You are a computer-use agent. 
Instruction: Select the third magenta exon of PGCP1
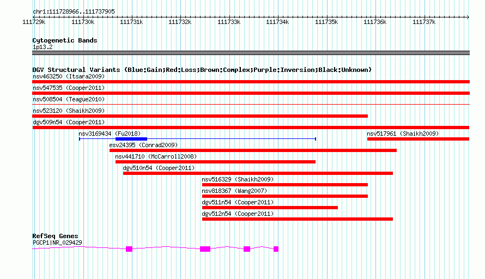[x=247, y=249]
